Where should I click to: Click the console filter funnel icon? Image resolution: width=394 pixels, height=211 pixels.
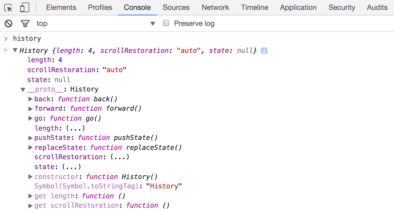point(25,24)
